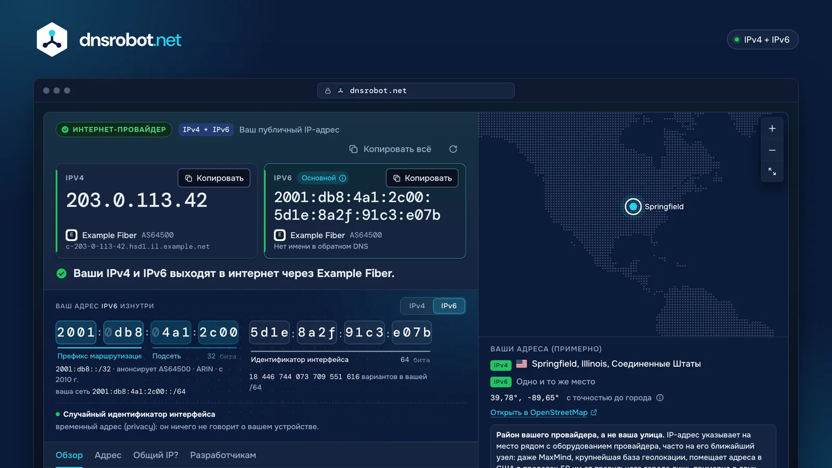Copy the IPv4 address with Копировать button

tap(214, 178)
